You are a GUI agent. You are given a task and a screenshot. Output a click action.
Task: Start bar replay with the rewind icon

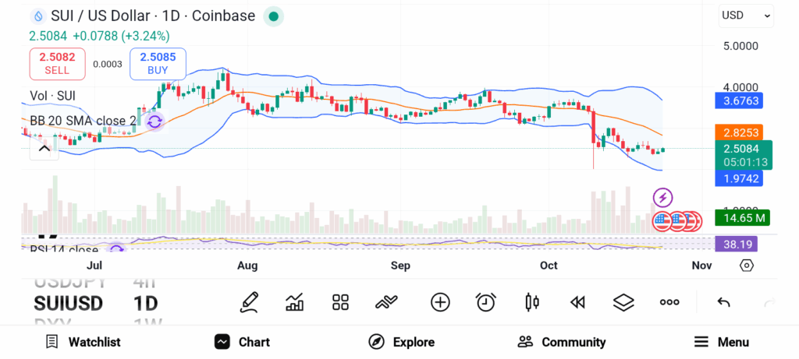(x=577, y=302)
